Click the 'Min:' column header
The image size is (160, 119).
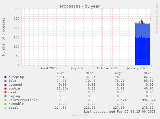pyautogui.click(x=89, y=73)
